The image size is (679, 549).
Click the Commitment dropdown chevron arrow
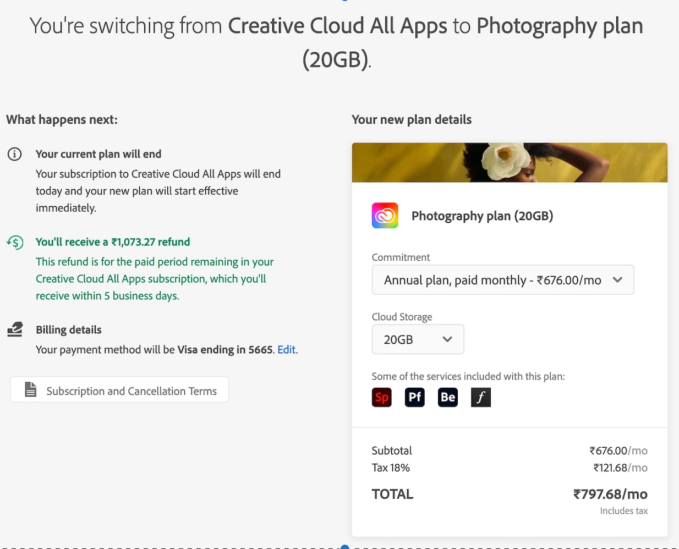point(617,280)
